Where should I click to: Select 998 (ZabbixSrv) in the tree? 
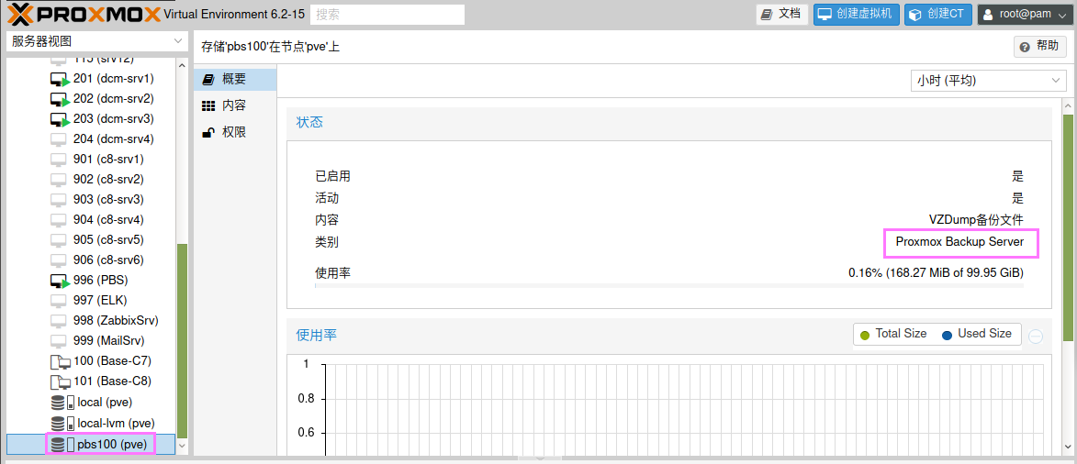[91, 321]
